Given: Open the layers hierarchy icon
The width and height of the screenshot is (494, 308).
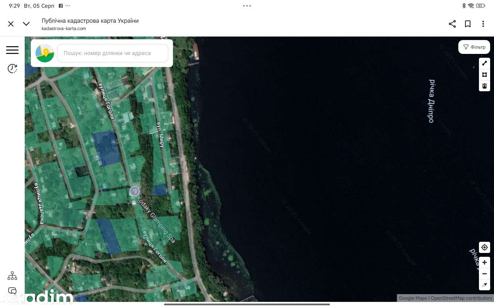Looking at the screenshot, I should tap(12, 276).
